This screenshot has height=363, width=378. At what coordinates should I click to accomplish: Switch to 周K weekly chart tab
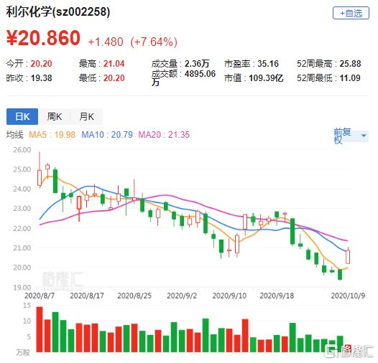coord(54,116)
